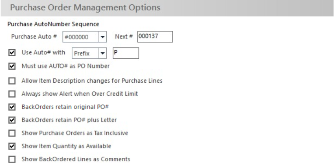This screenshot has width=334, height=166.
Task: Click the Purchase AutoNumber Sequence heading
Action: click(x=53, y=24)
